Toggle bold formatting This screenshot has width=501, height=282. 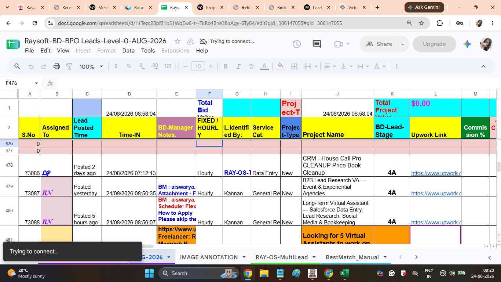(226, 66)
